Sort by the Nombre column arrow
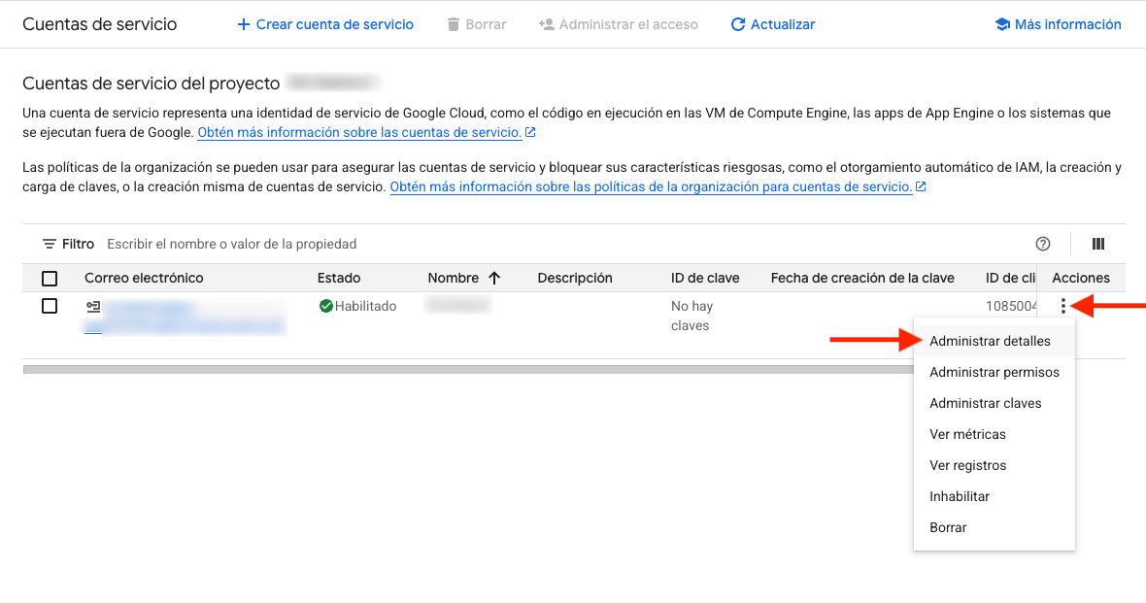This screenshot has width=1146, height=603. coord(494,278)
